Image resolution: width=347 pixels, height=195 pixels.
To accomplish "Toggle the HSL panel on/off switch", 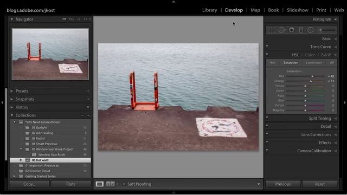I will click(x=267, y=54).
